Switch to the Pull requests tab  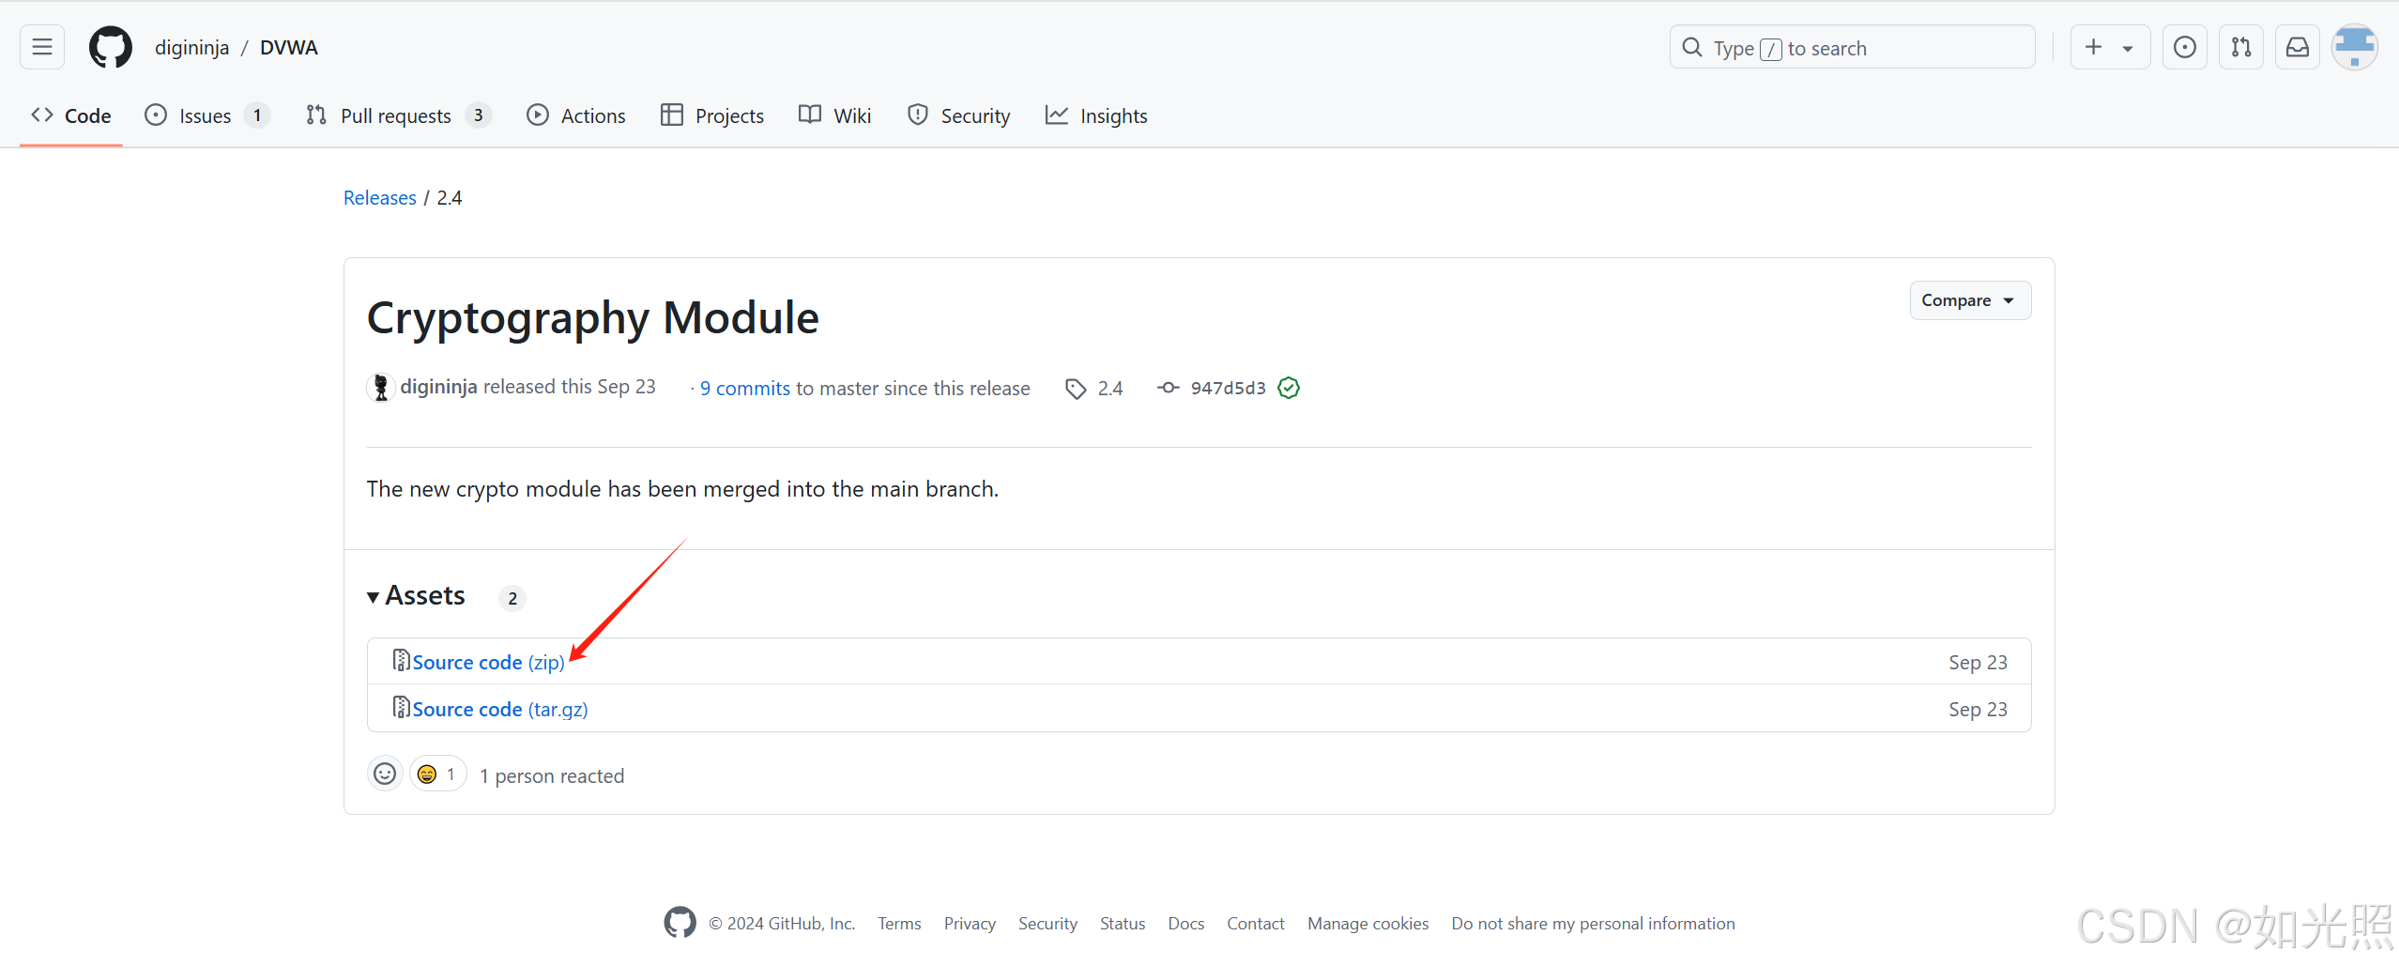(x=398, y=115)
